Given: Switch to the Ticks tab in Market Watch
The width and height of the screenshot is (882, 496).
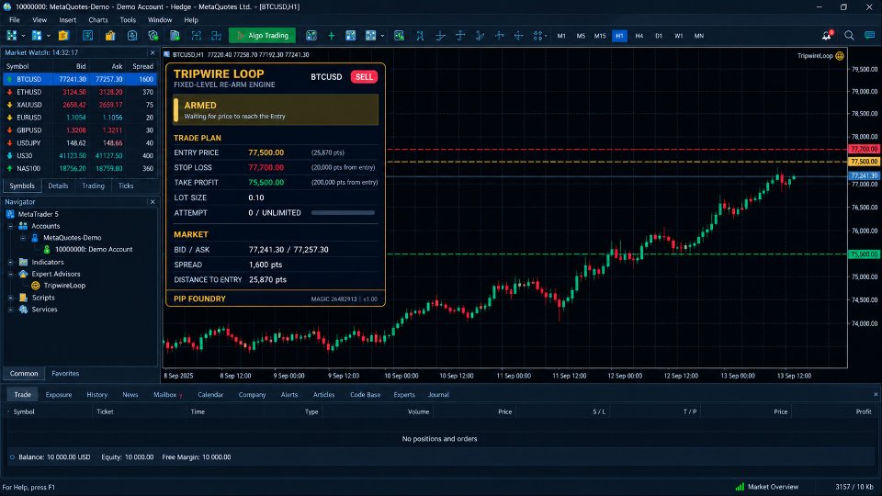Looking at the screenshot, I should point(126,186).
